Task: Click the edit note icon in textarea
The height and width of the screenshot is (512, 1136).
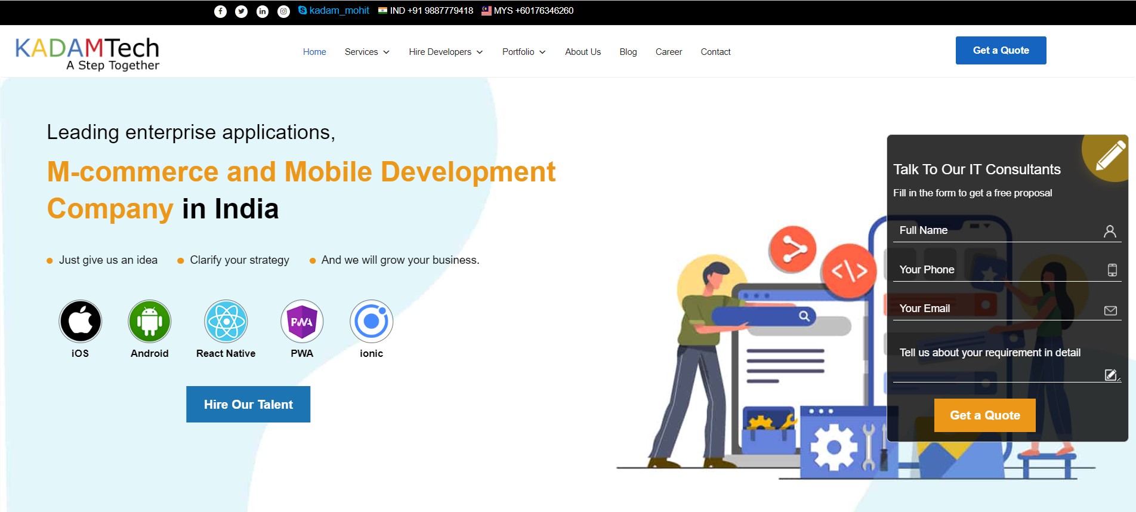Action: point(1111,375)
